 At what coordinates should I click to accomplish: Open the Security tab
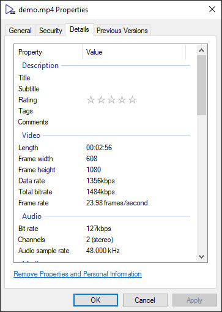click(50, 31)
